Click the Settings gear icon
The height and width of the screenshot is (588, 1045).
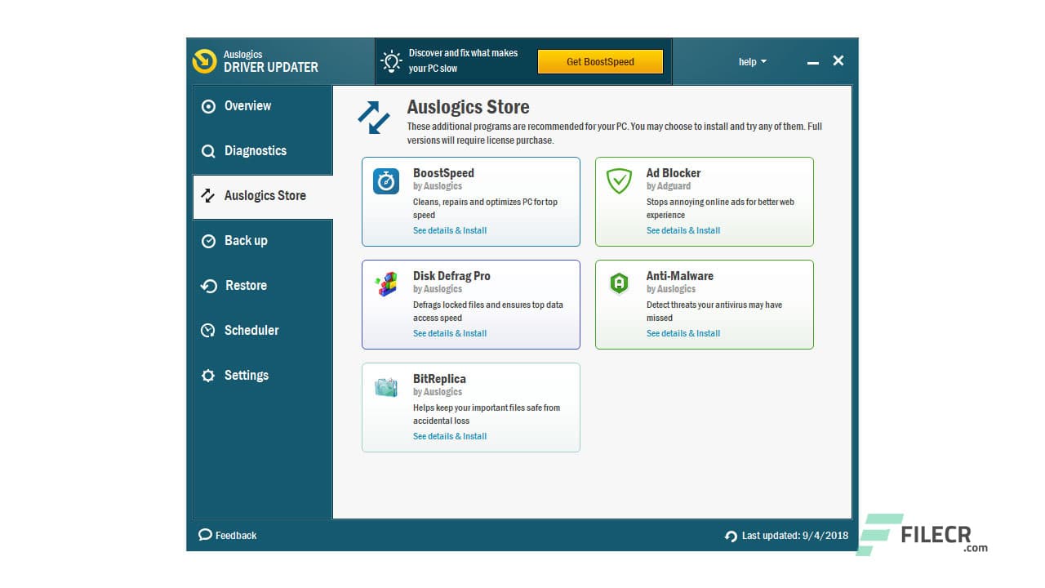coord(208,375)
